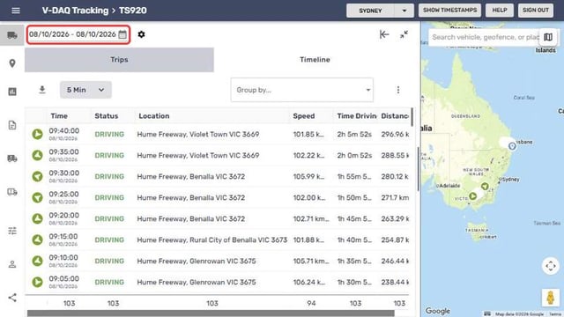Switch to the Trips tab

point(119,60)
